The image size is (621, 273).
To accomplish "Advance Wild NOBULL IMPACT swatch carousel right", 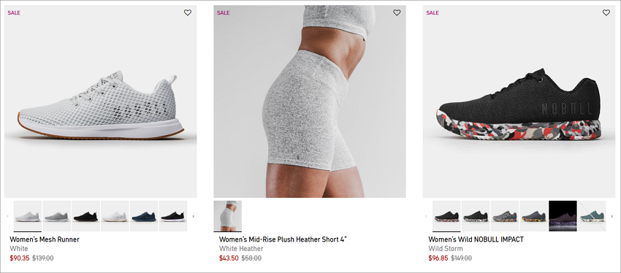I will click(612, 216).
